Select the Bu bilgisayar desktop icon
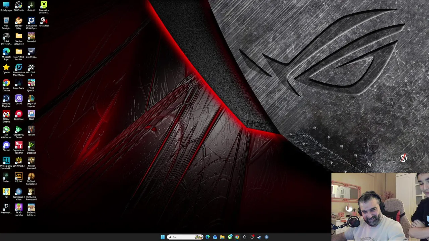The width and height of the screenshot is (429, 241). click(6, 6)
